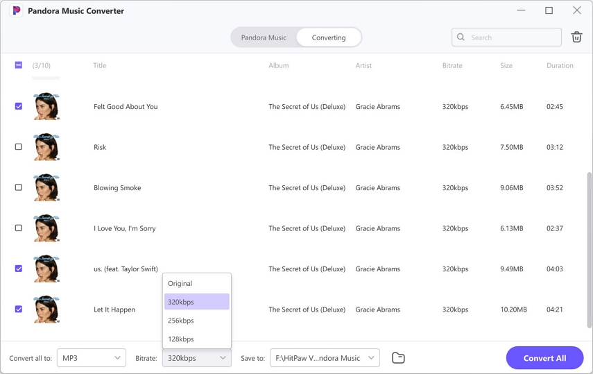Check the I Love You, I'm Sorry checkbox

19,228
